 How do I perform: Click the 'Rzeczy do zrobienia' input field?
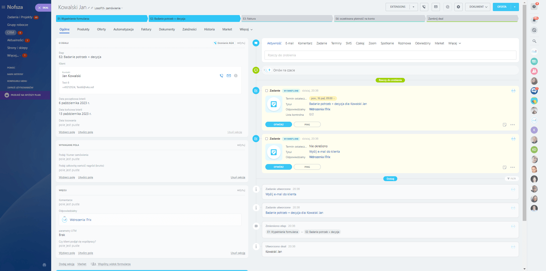pos(390,55)
